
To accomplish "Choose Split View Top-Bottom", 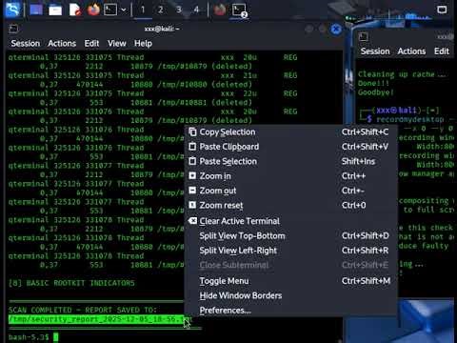I will tap(290, 235).
